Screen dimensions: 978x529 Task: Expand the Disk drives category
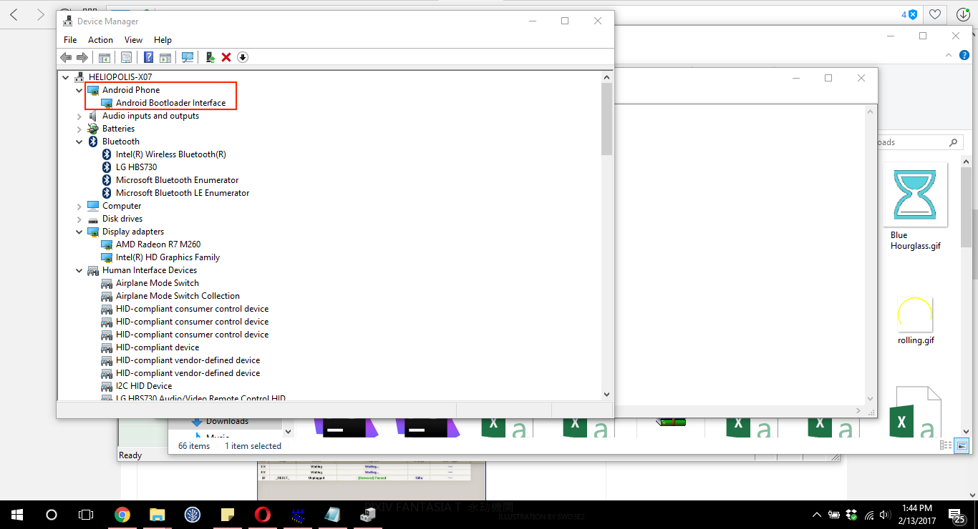pos(79,219)
